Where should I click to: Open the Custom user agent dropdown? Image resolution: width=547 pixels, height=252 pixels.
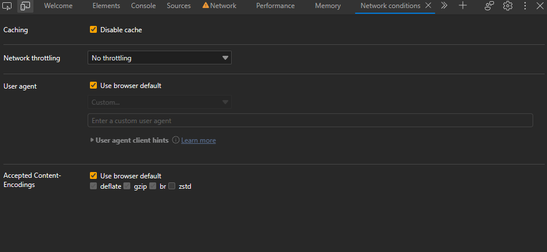pos(160,102)
